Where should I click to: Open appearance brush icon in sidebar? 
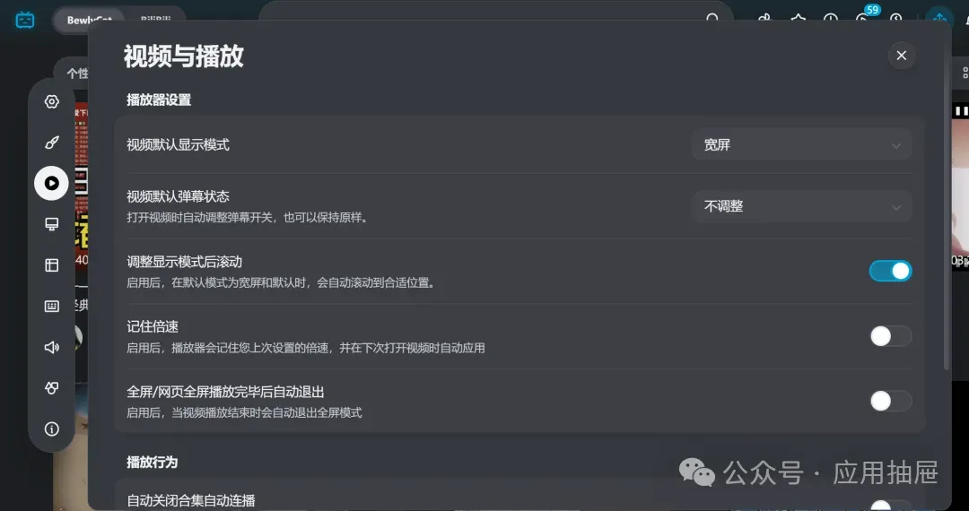[52, 143]
